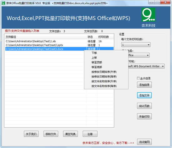Select 移至底部 in the context menu

click(97, 67)
